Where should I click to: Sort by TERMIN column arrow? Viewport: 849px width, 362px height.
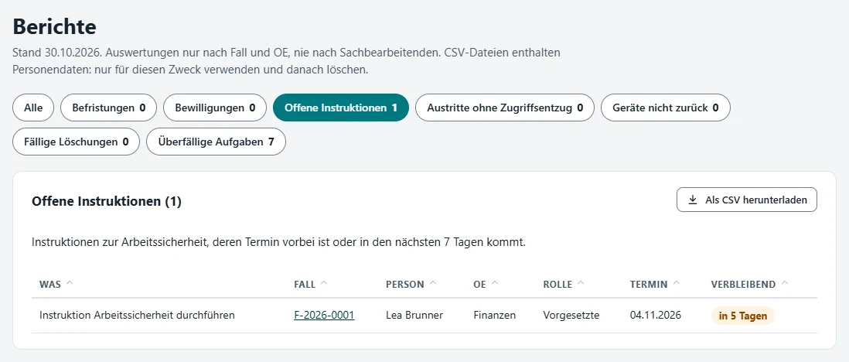677,283
